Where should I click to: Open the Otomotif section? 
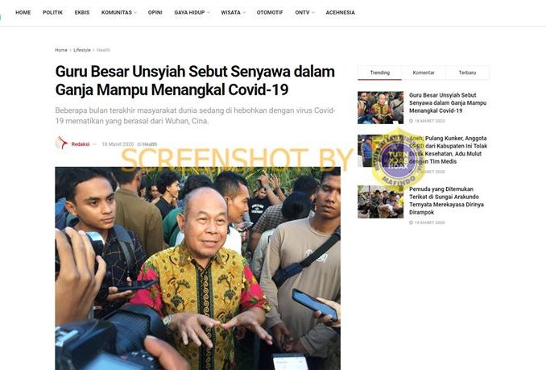pyautogui.click(x=270, y=13)
